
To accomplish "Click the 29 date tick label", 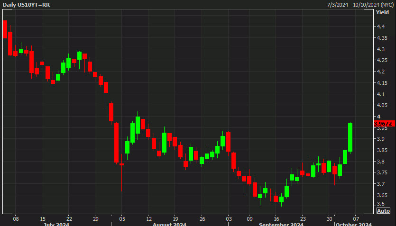I will tap(95, 219).
